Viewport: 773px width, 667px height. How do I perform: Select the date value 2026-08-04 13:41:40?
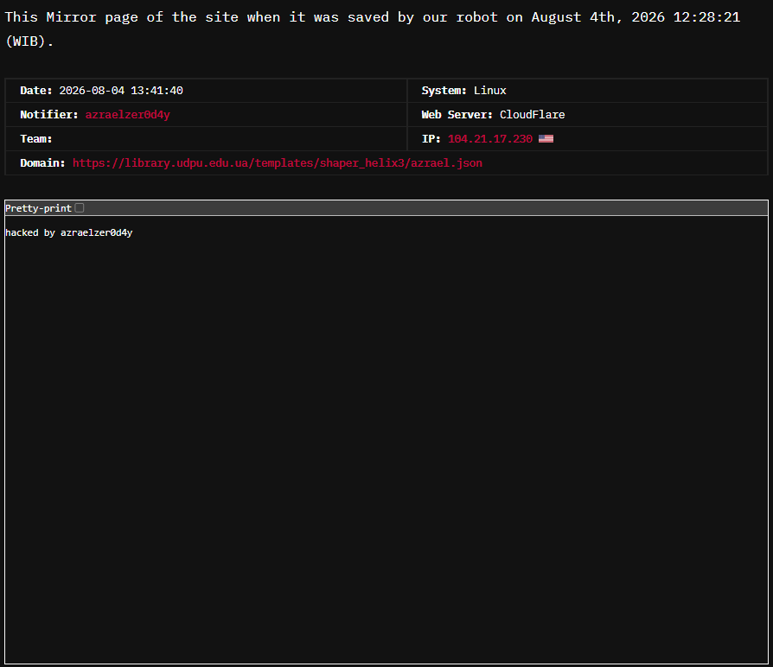(121, 91)
